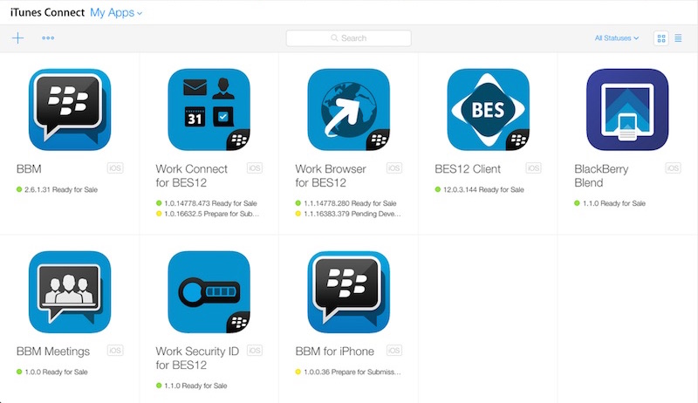The height and width of the screenshot is (403, 698).
Task: Open the BES12 Client app icon
Action: click(x=489, y=109)
